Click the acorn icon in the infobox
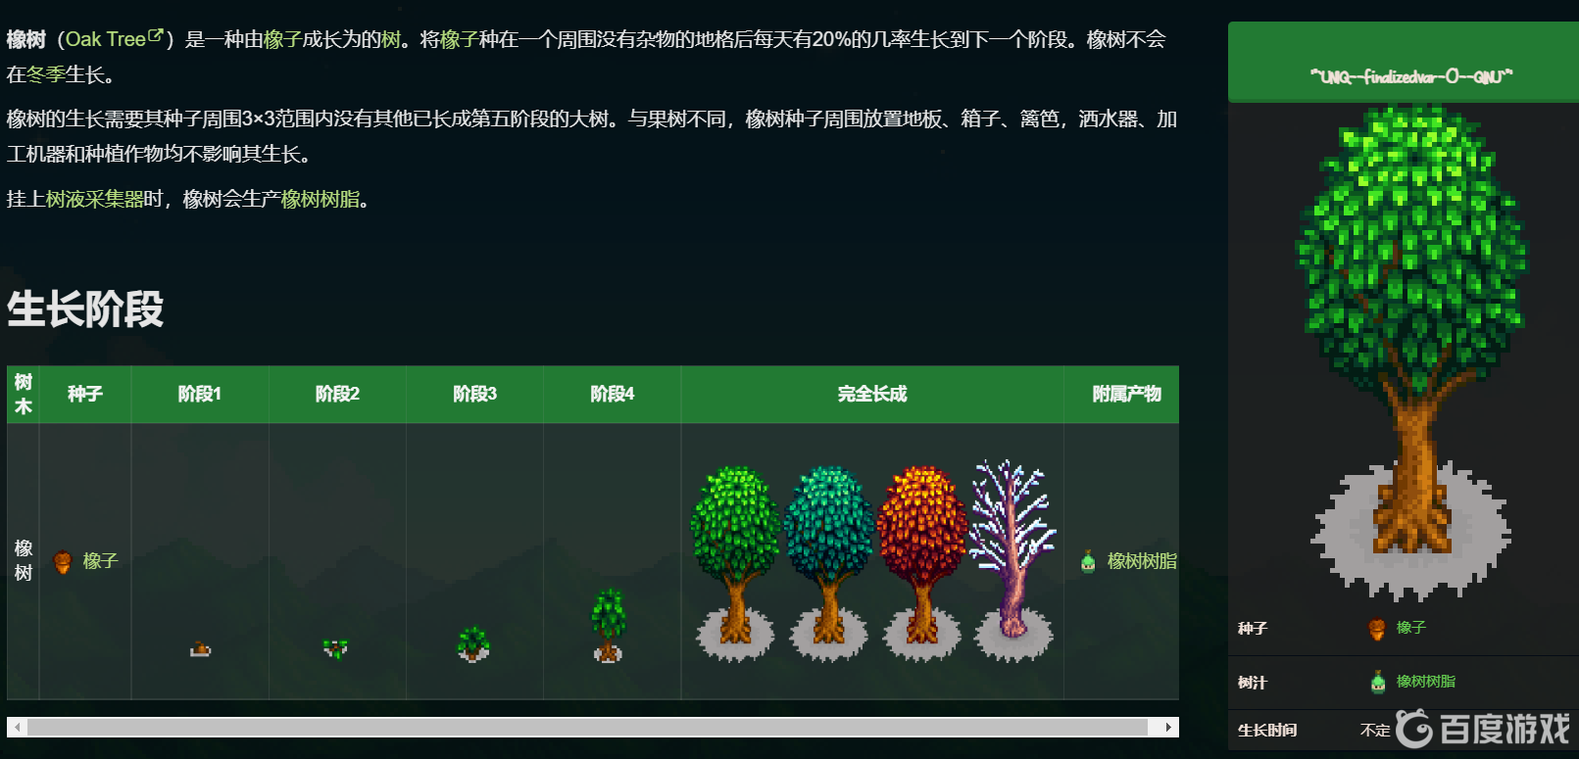This screenshot has height=759, width=1579. 1377,629
